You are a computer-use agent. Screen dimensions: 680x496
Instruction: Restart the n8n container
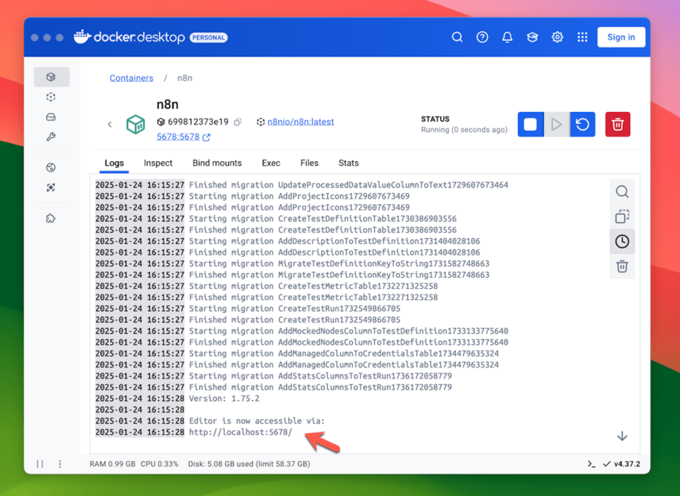pos(582,124)
